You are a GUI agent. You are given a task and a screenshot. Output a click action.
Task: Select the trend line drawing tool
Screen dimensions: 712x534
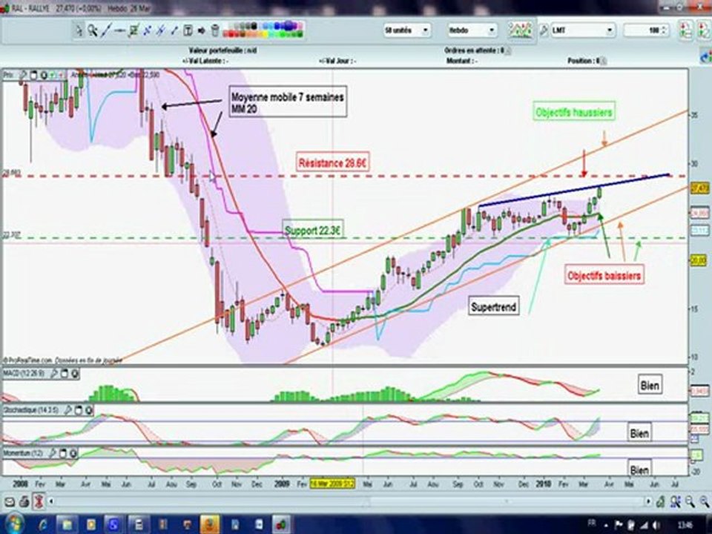[x=106, y=30]
